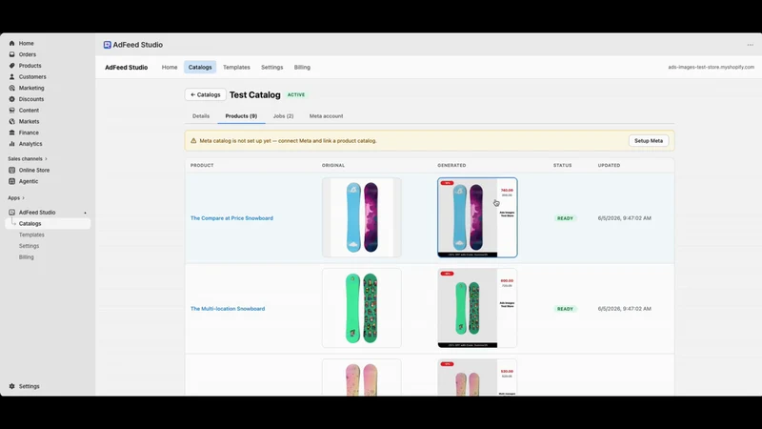This screenshot has height=429, width=762.
Task: Click the Marketing icon in sidebar
Action: click(x=12, y=88)
